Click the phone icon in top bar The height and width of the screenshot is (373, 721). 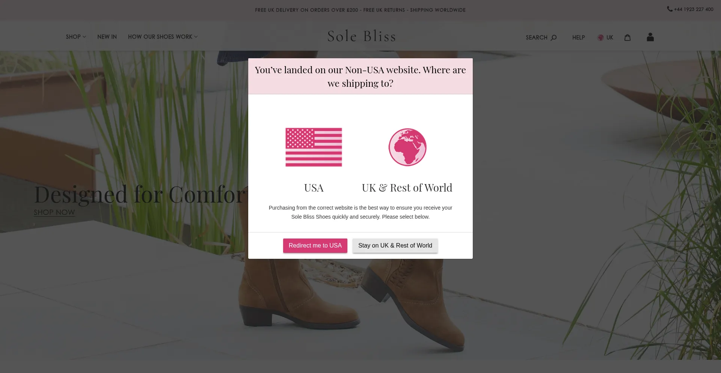pyautogui.click(x=670, y=9)
